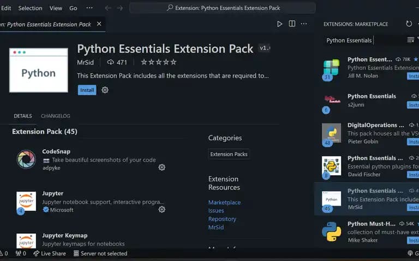The image size is (419, 261).
Task: Switch to the CHANGELOG tab
Action: 56,116
